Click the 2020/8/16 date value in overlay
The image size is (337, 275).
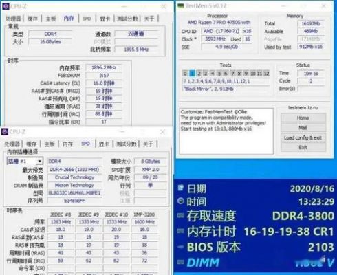click(x=312, y=189)
